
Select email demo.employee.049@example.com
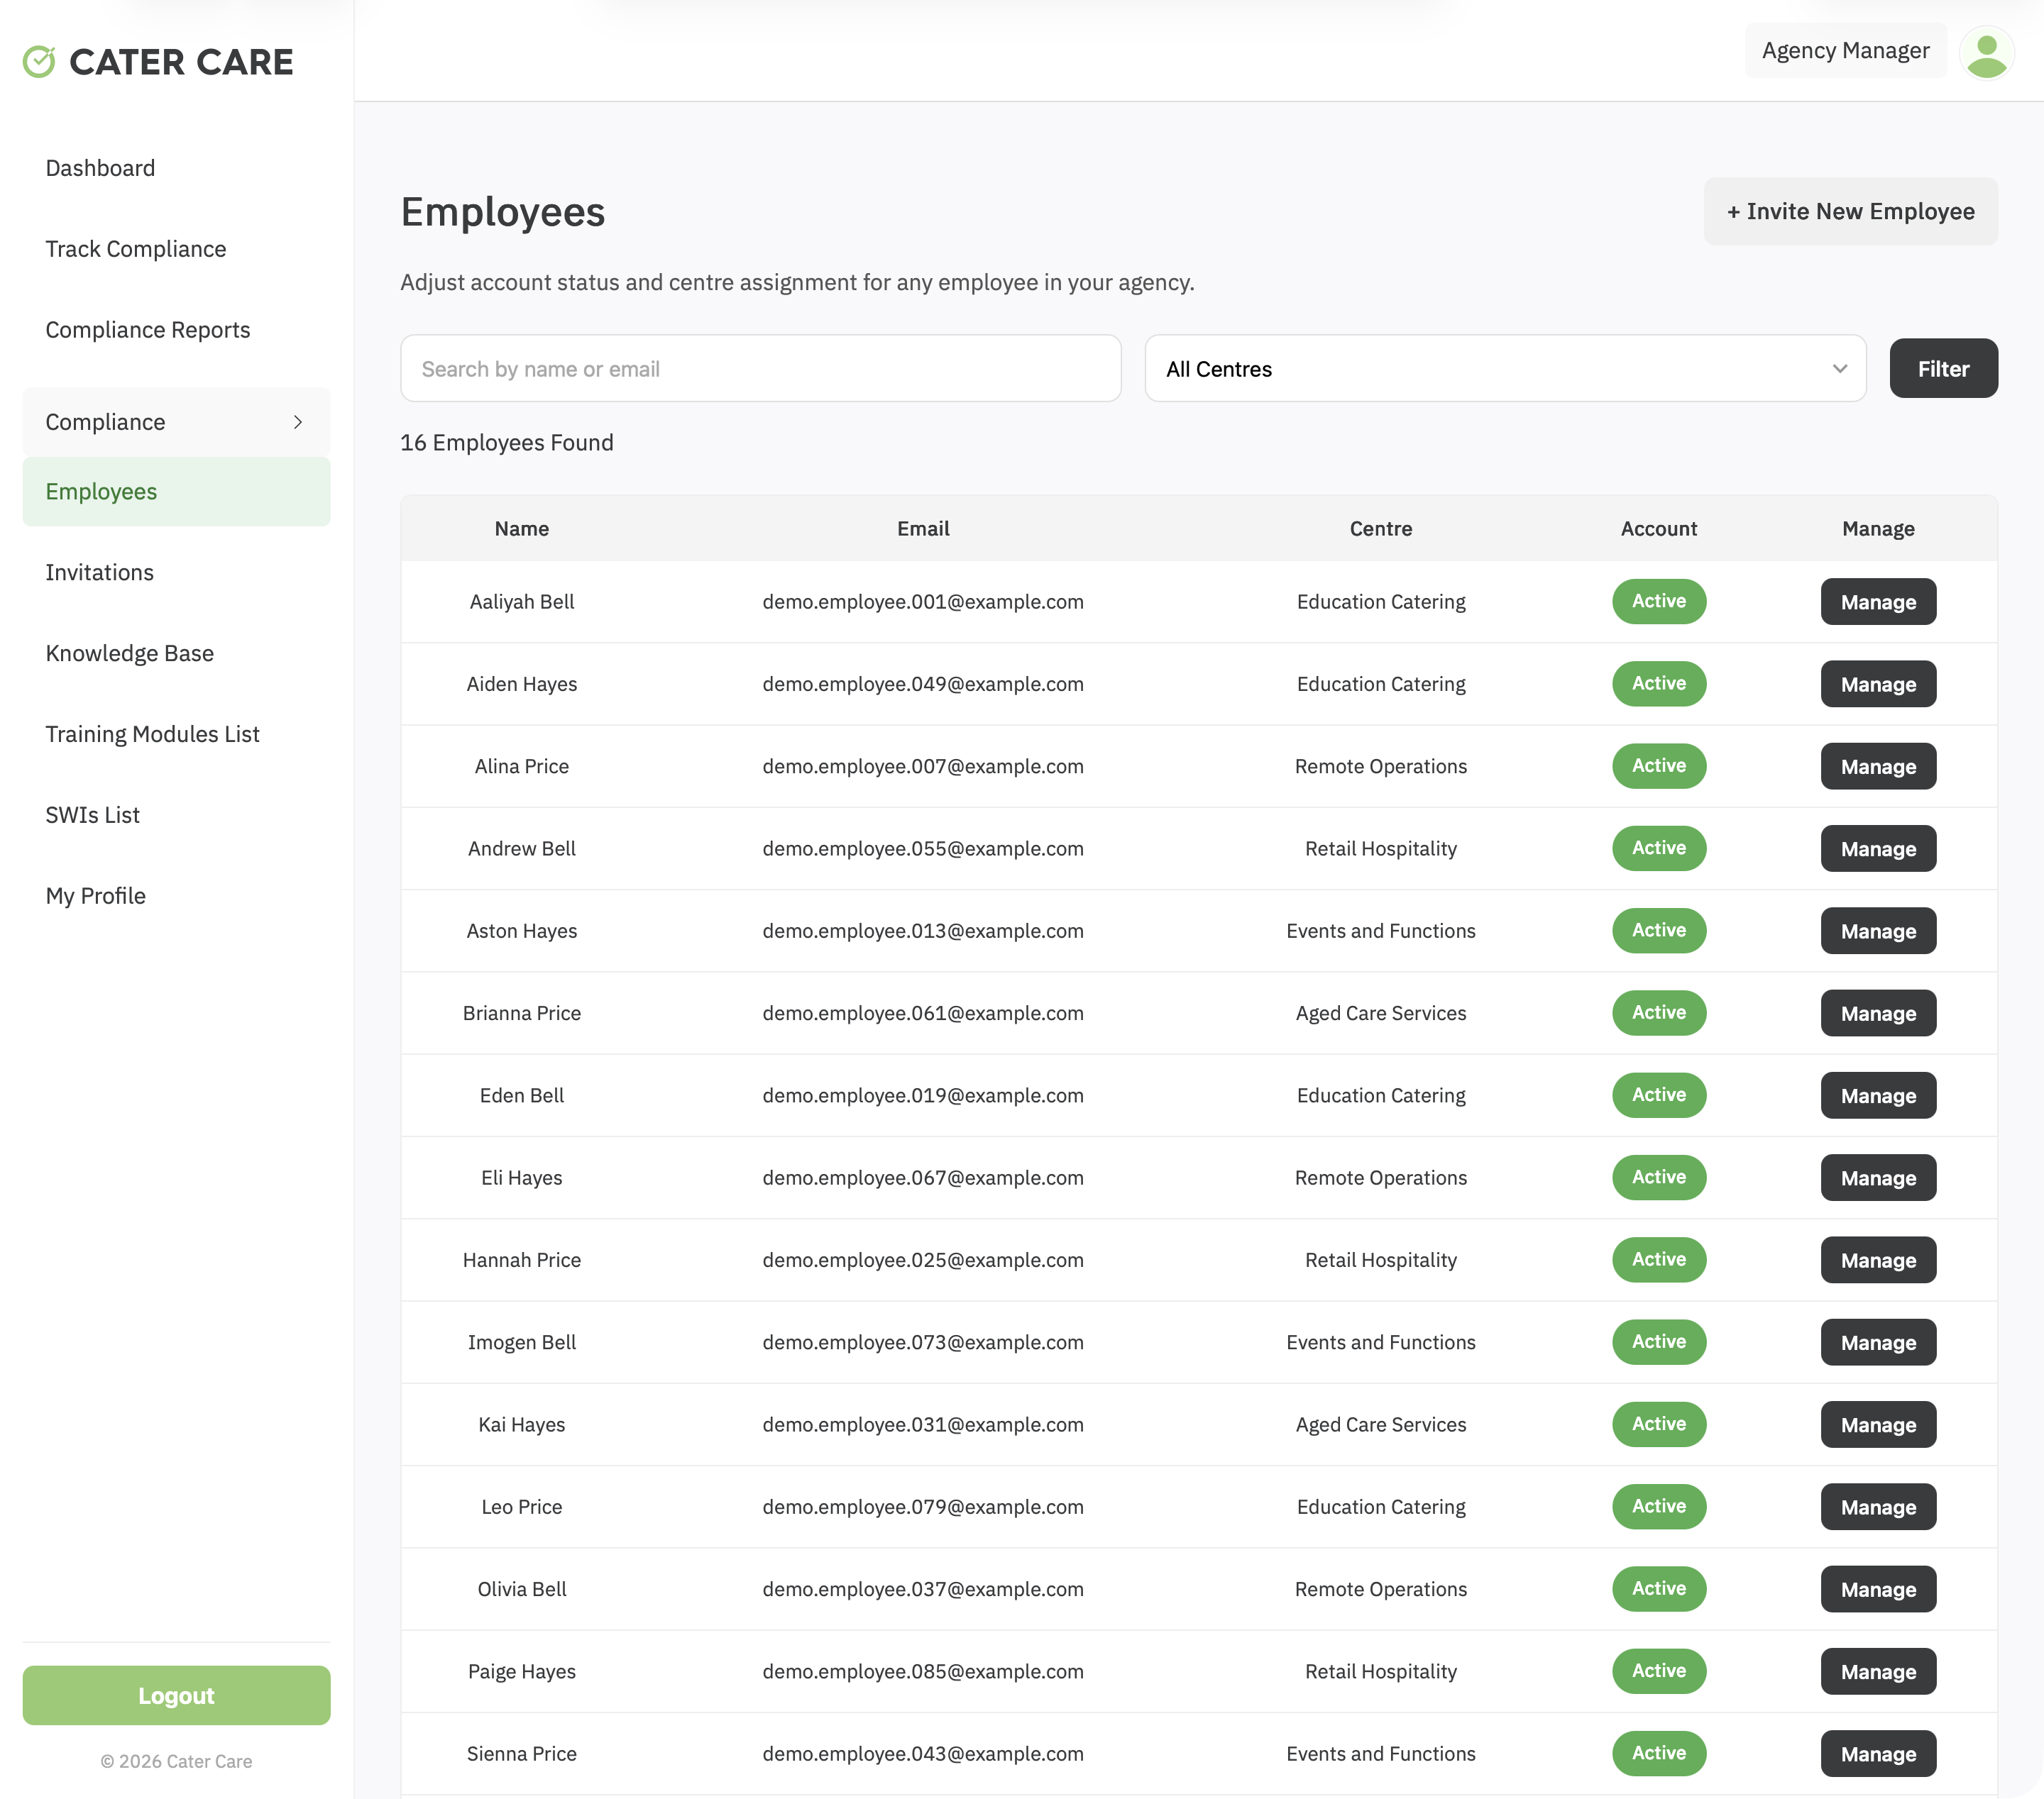923,685
